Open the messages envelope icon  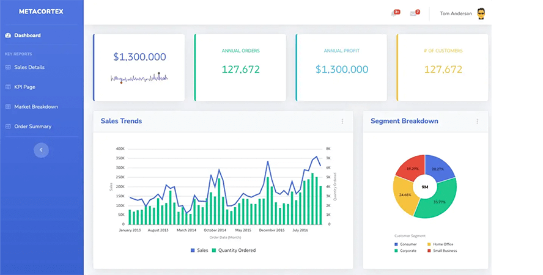coord(413,13)
